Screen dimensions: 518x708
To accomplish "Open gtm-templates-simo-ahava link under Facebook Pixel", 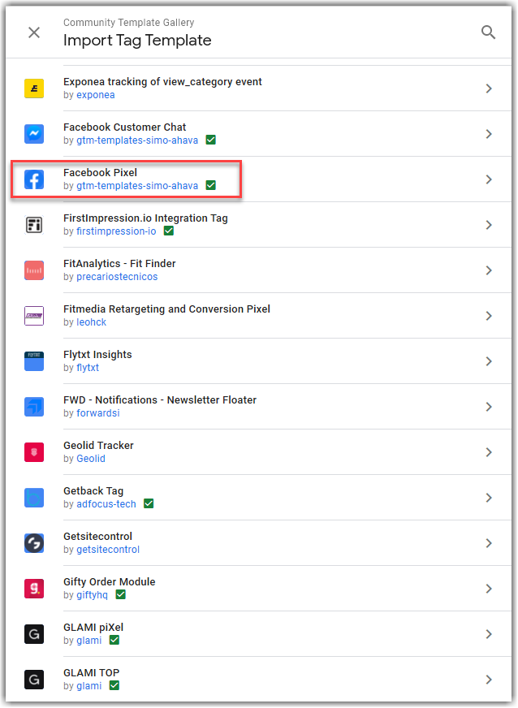I will point(137,186).
